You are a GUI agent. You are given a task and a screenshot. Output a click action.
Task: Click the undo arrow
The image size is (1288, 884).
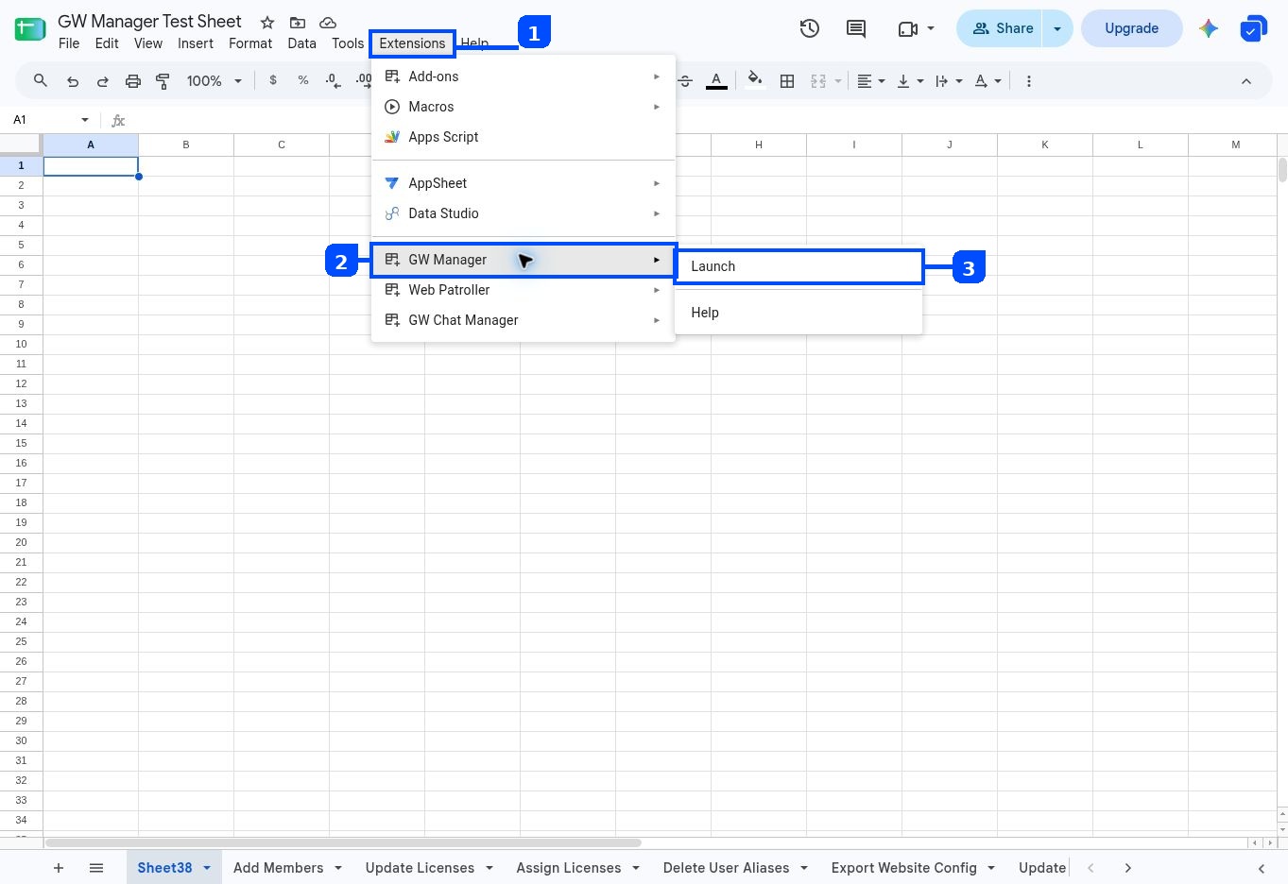coord(73,81)
